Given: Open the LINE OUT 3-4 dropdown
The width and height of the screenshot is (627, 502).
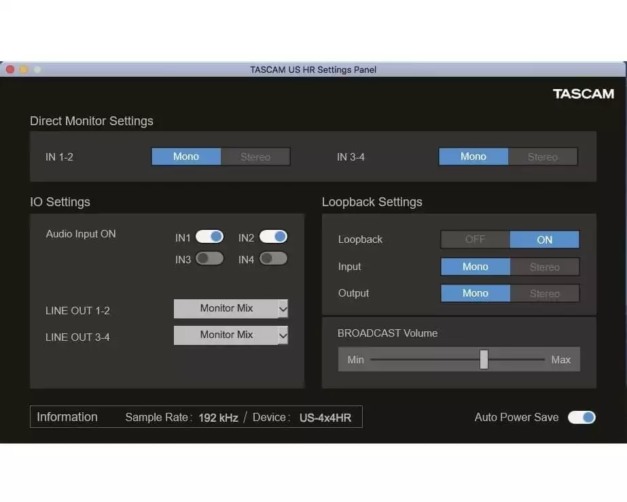Looking at the screenshot, I should tap(231, 335).
